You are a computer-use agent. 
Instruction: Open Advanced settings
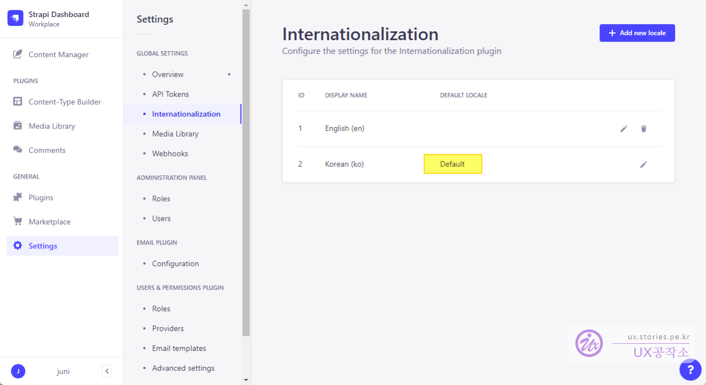point(183,368)
